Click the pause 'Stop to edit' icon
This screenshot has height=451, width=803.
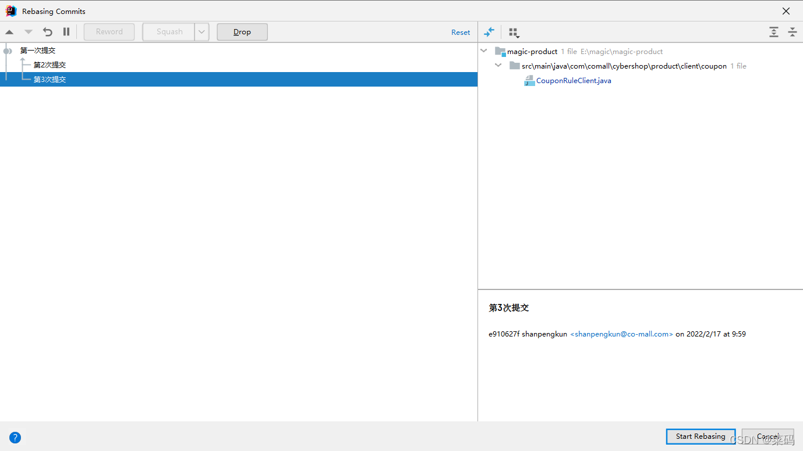(66, 32)
